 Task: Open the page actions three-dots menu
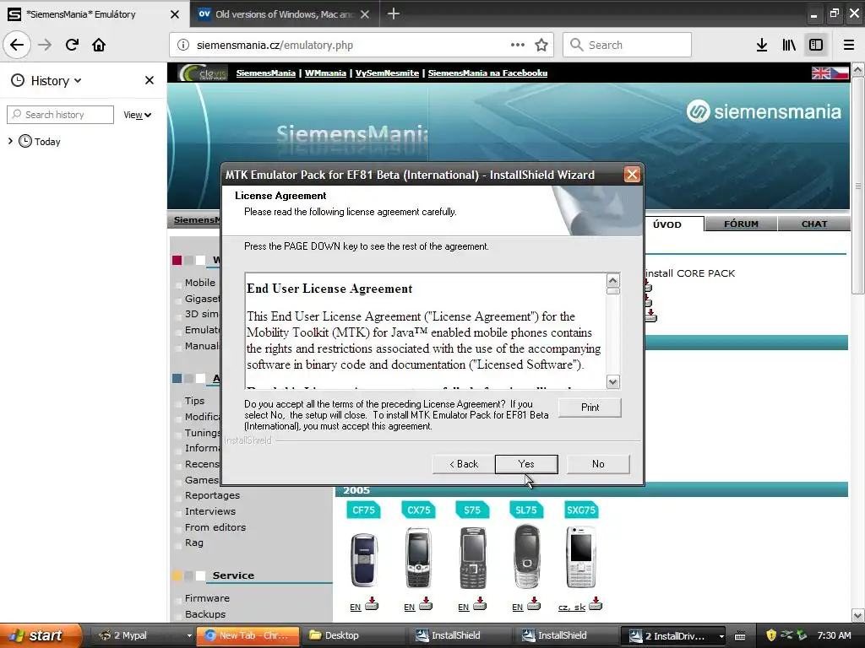tap(518, 45)
